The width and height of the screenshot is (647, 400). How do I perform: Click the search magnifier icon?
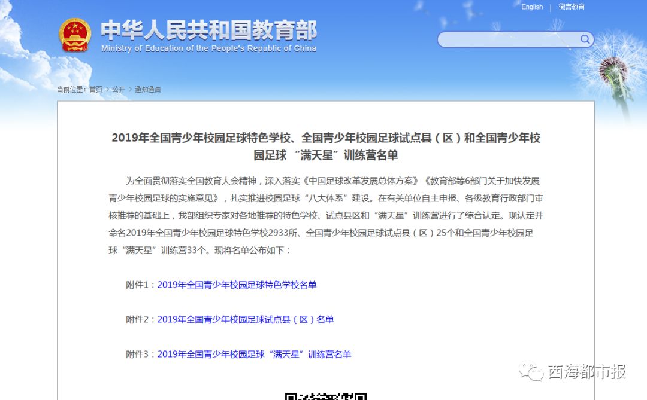[584, 39]
